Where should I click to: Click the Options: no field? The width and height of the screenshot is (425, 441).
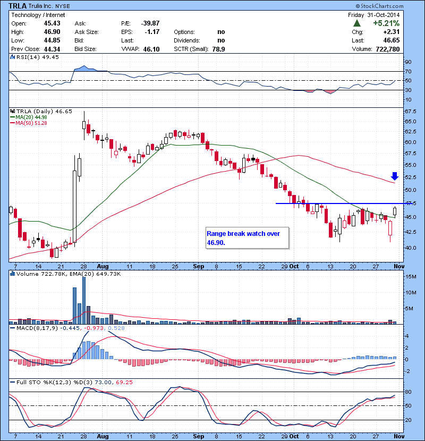click(199, 32)
